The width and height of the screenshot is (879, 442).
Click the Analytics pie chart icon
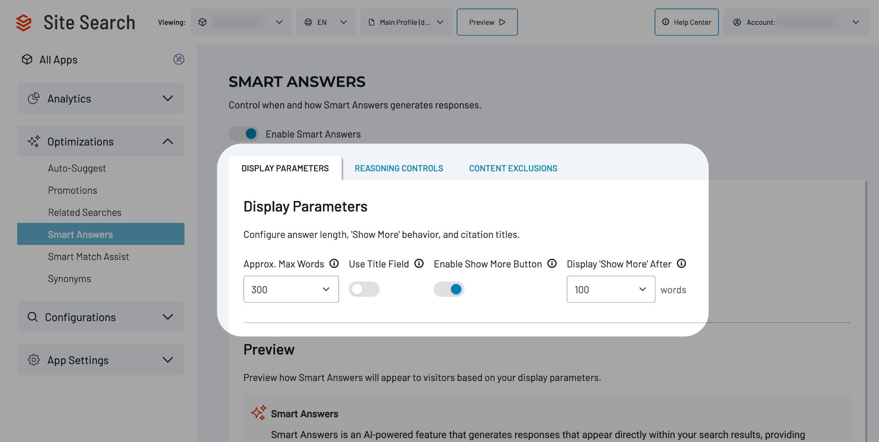[x=34, y=98]
